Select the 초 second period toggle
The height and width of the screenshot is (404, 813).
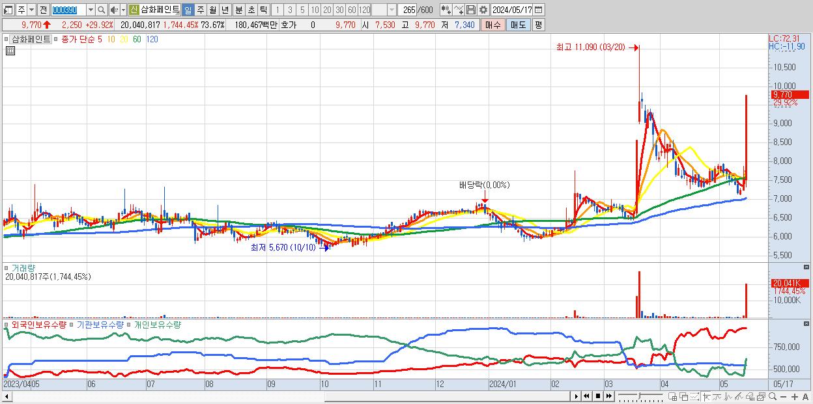pyautogui.click(x=251, y=10)
